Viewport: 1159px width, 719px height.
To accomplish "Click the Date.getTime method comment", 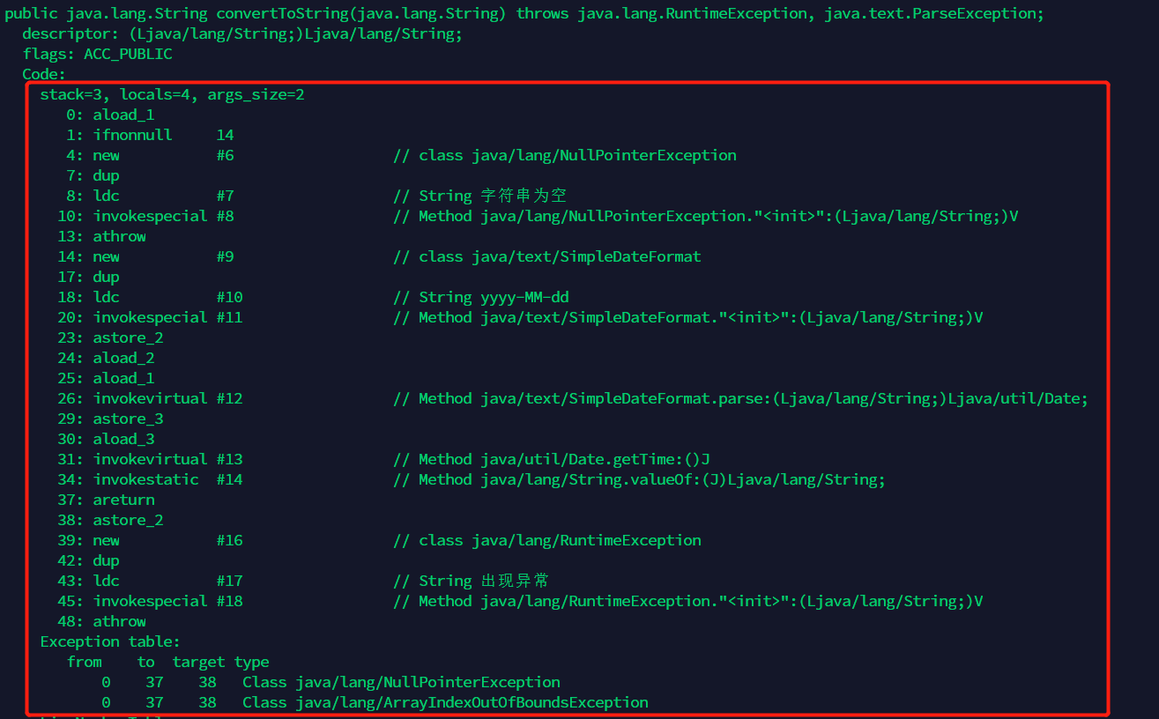I will coord(564,459).
